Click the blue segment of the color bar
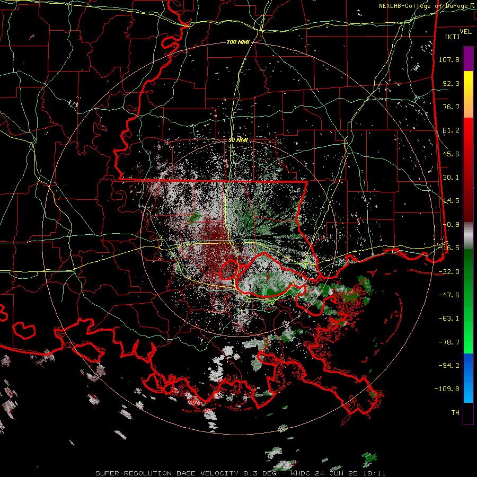The image size is (477, 477). point(468,378)
